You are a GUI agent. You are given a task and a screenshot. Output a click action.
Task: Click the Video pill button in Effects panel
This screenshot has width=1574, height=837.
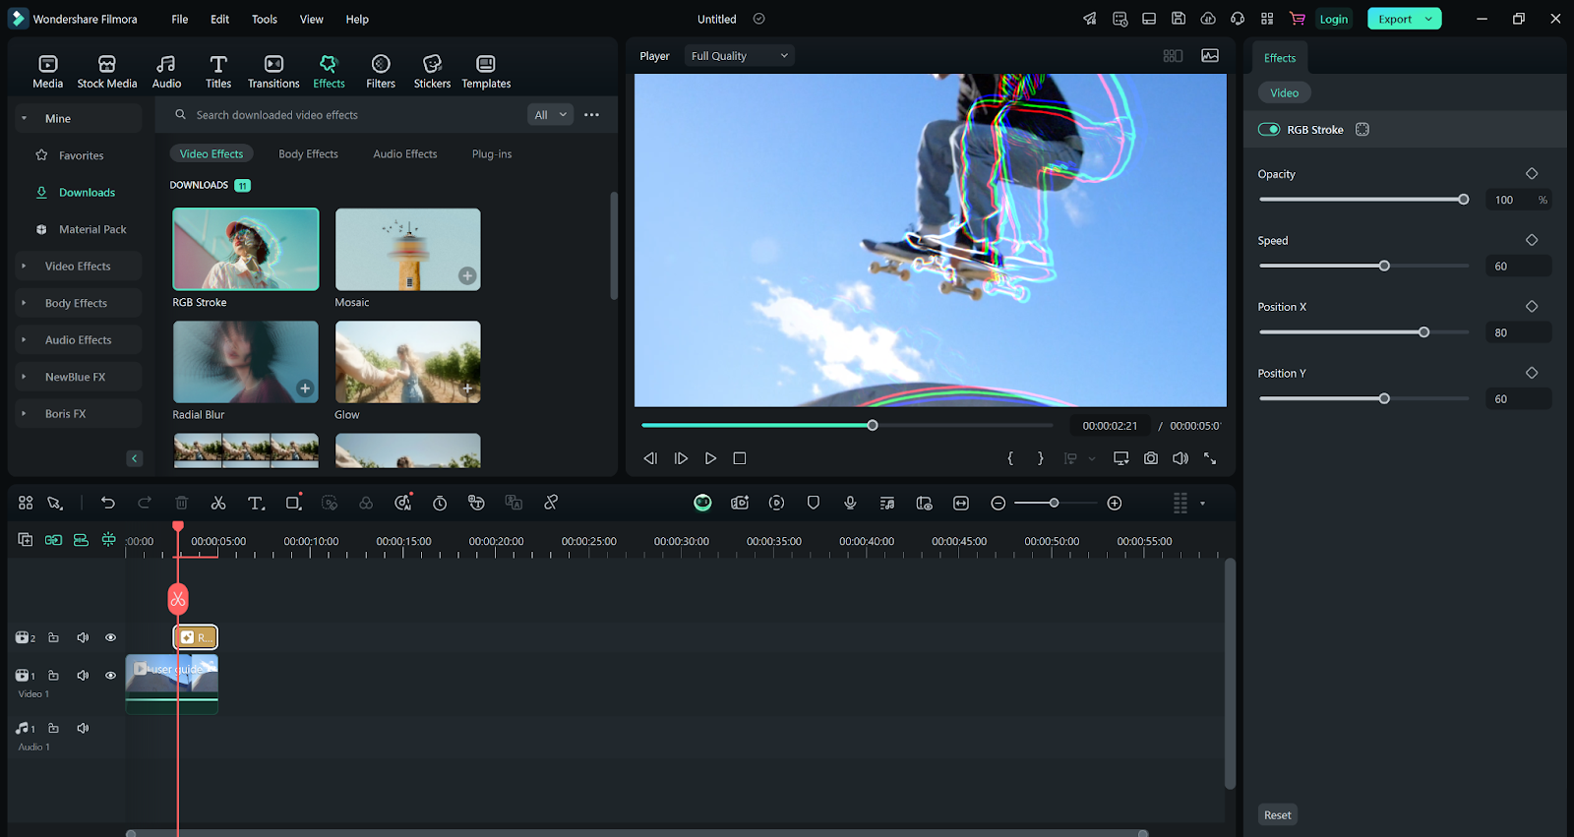1285,92
